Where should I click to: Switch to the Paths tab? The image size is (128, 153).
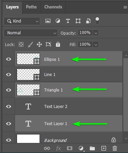pyautogui.click(x=31, y=7)
